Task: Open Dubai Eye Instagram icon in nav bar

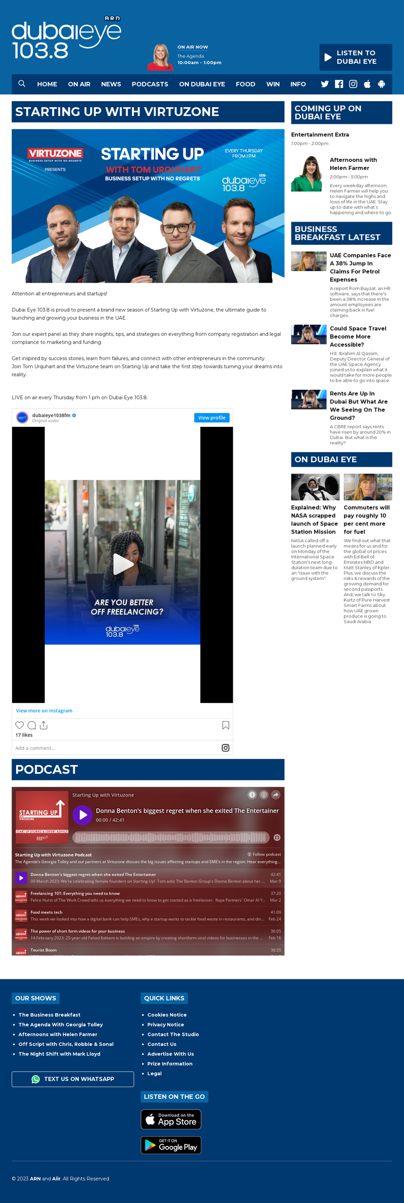Action: 353,84
